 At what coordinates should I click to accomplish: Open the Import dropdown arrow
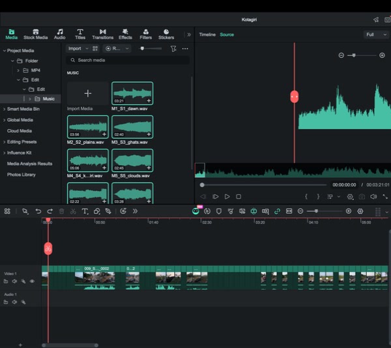(x=87, y=49)
